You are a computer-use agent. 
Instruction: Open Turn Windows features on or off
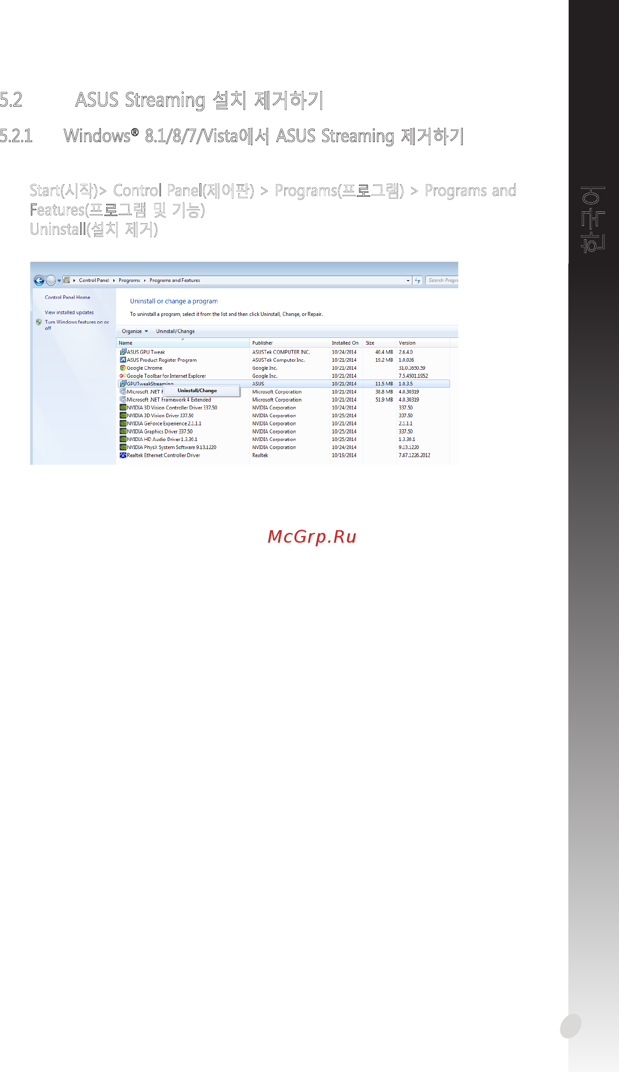(77, 325)
